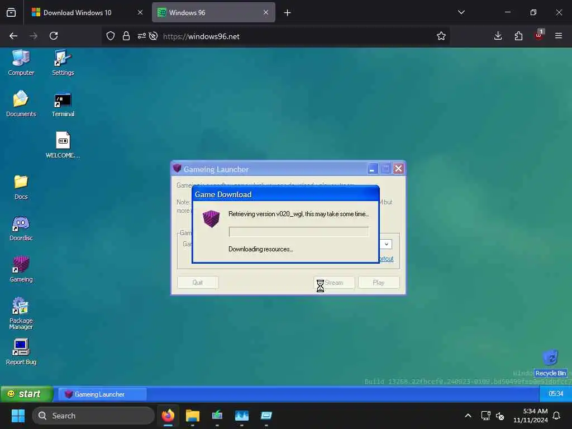Bookmark this page with the star
The width and height of the screenshot is (572, 429).
click(x=441, y=36)
